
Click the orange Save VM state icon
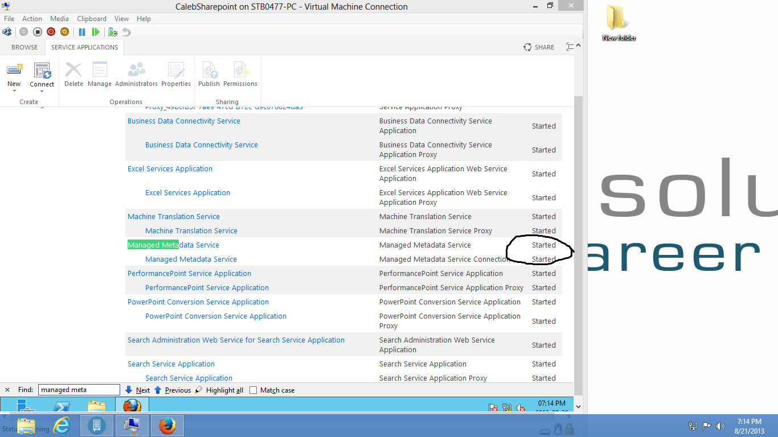point(65,32)
